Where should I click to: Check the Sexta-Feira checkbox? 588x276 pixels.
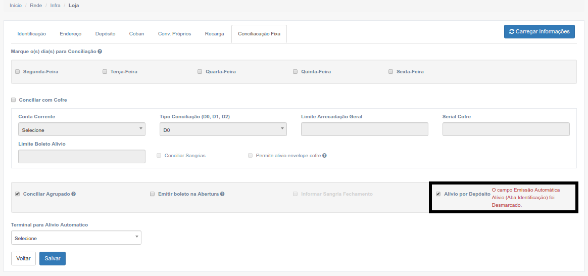[391, 72]
